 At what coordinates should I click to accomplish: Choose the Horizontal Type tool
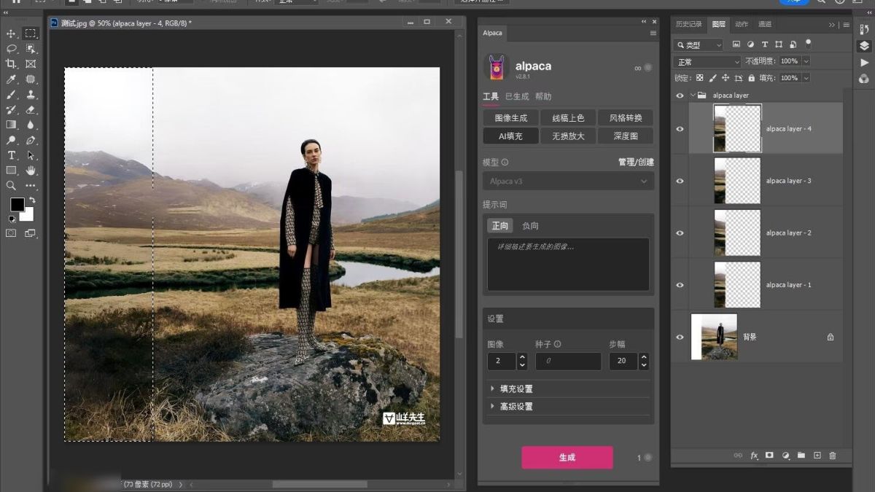(11, 155)
